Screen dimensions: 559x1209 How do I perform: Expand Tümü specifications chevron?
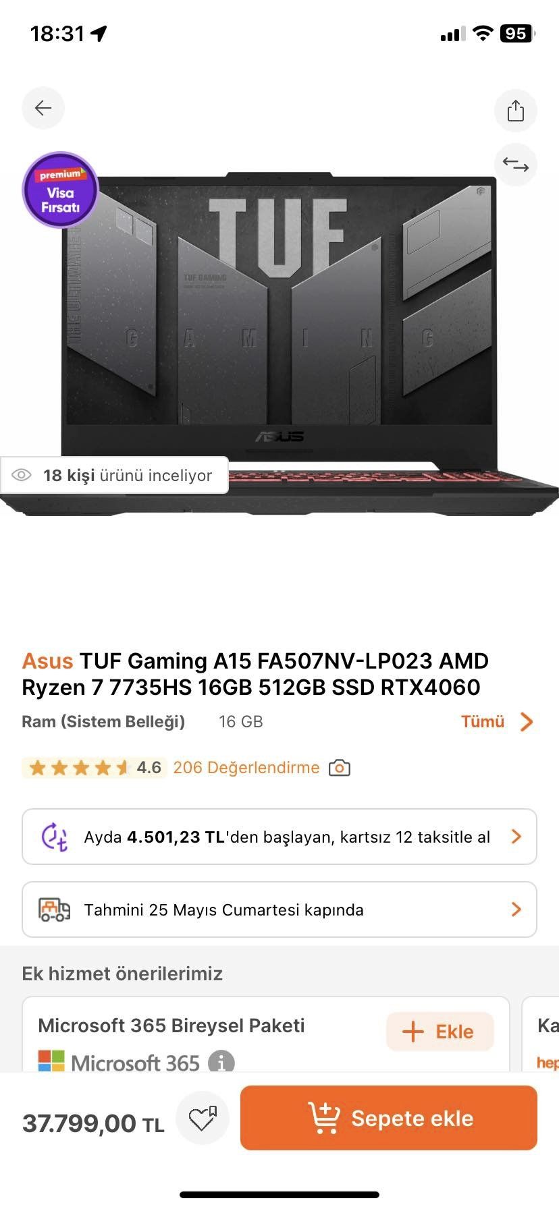pyautogui.click(x=527, y=721)
